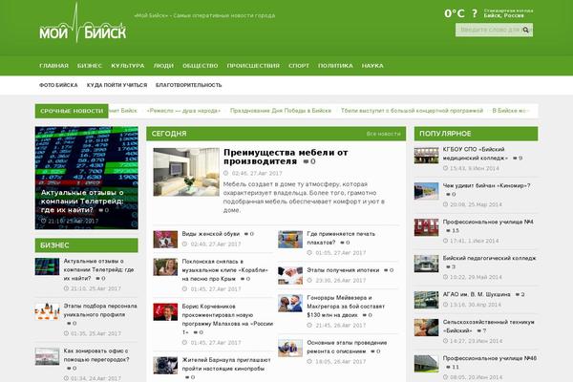
Task: Open popular item Профессиональное училище №4
Action: pos(488,222)
